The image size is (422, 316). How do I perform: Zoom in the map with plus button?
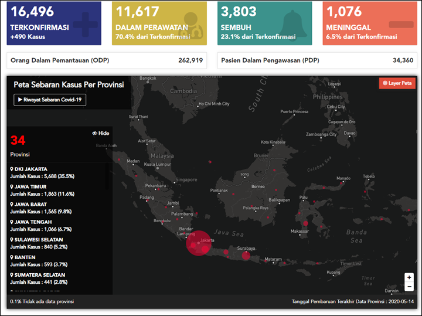pyautogui.click(x=409, y=277)
